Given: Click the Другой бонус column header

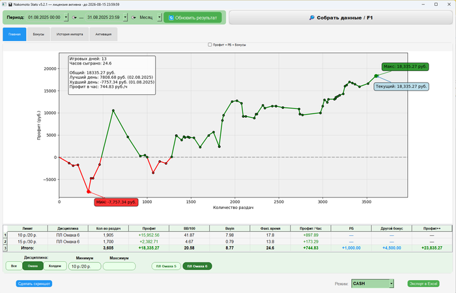Looking at the screenshot, I should [x=392, y=229].
